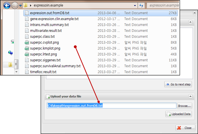The image size is (198, 134).
Task: Click the expressoin.example search box
Action: pos(163,5)
